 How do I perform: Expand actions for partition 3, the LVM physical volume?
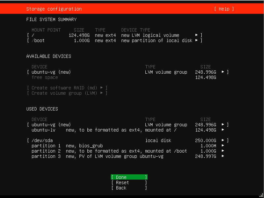[x=222, y=156]
